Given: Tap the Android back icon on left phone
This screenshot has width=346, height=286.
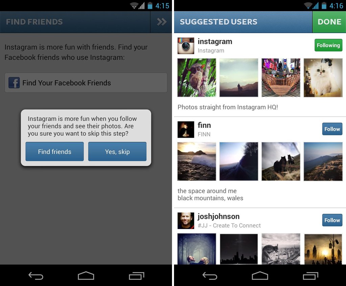Looking at the screenshot, I should 36,276.
